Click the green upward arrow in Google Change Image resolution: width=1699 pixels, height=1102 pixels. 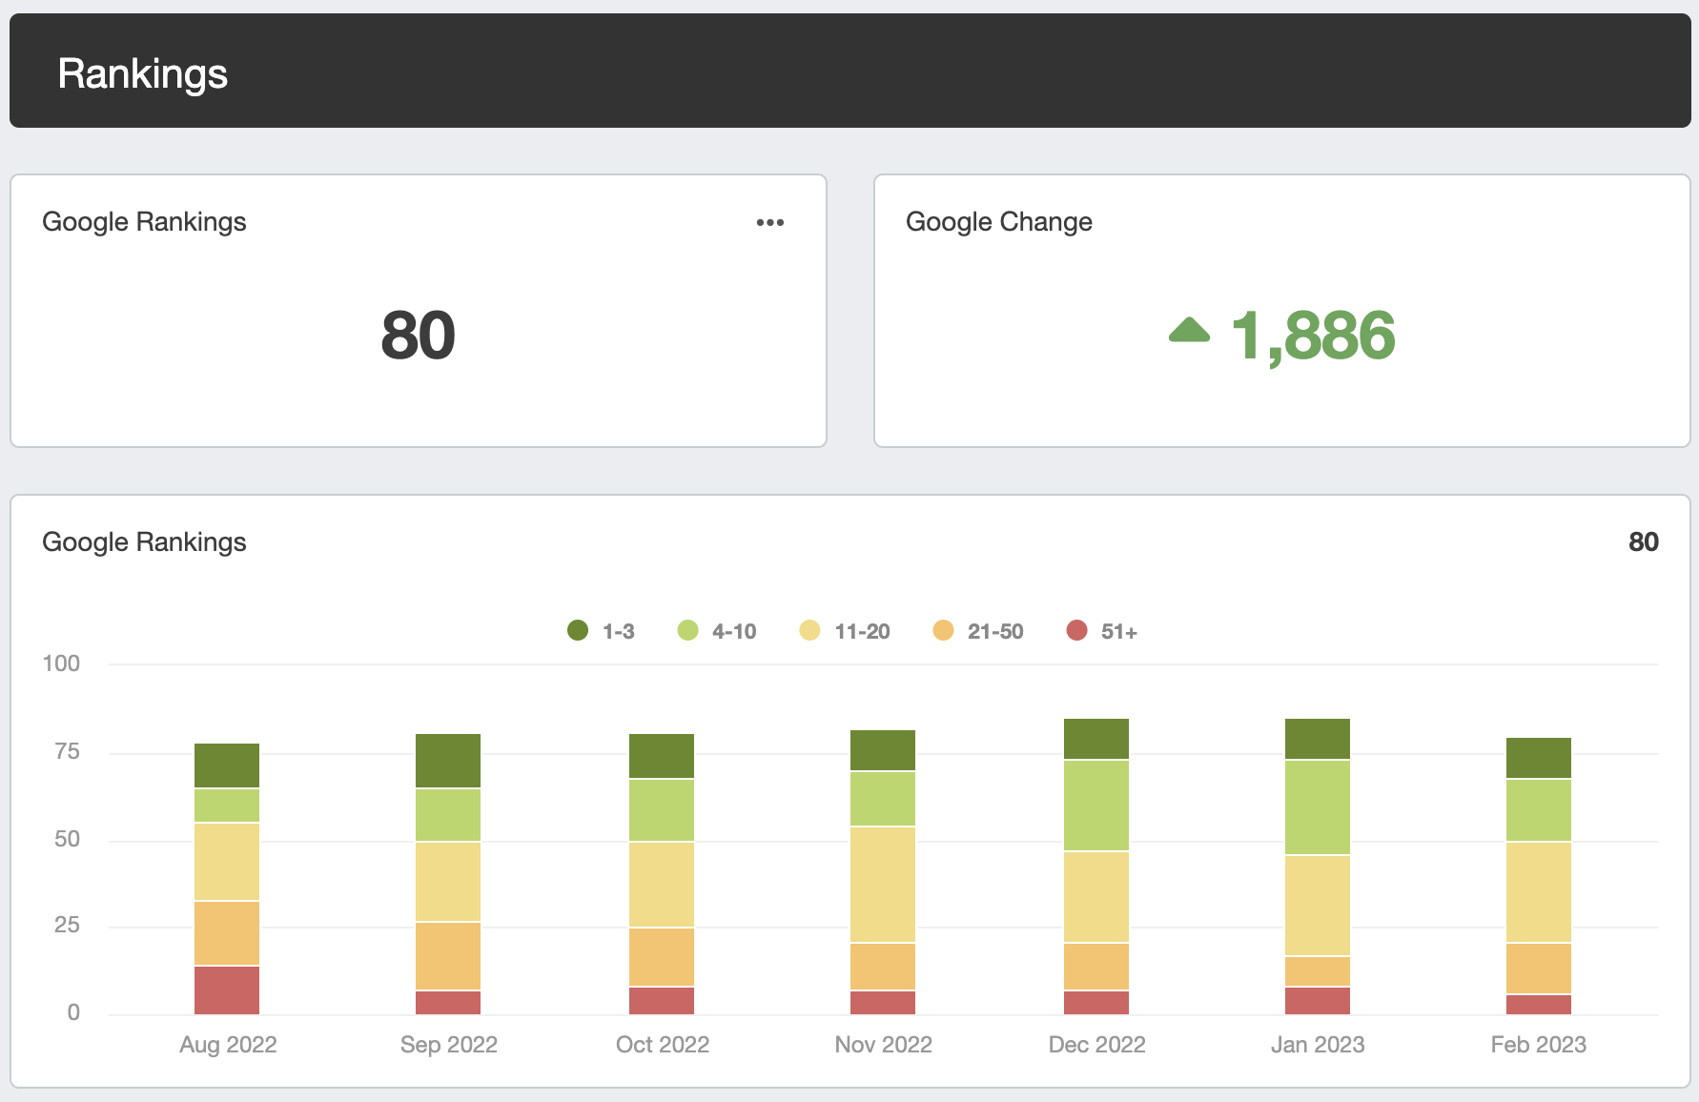click(1189, 330)
